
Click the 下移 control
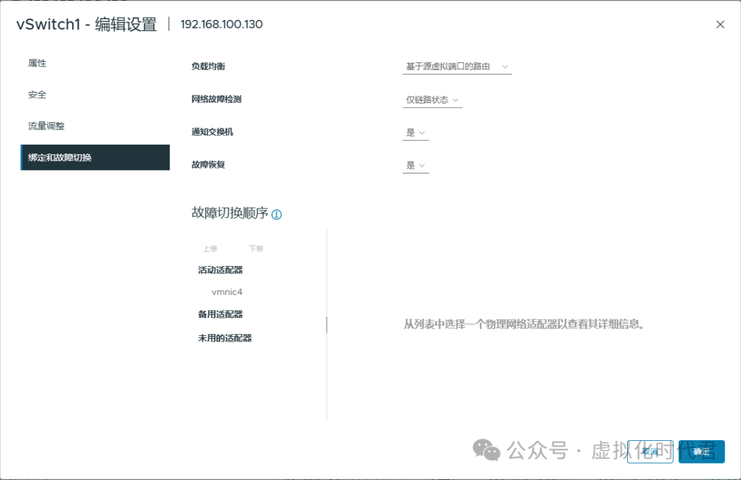pos(255,248)
